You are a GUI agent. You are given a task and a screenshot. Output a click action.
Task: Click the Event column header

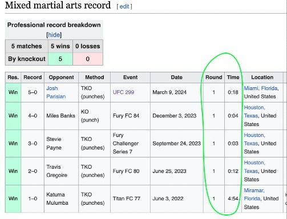pyautogui.click(x=130, y=78)
